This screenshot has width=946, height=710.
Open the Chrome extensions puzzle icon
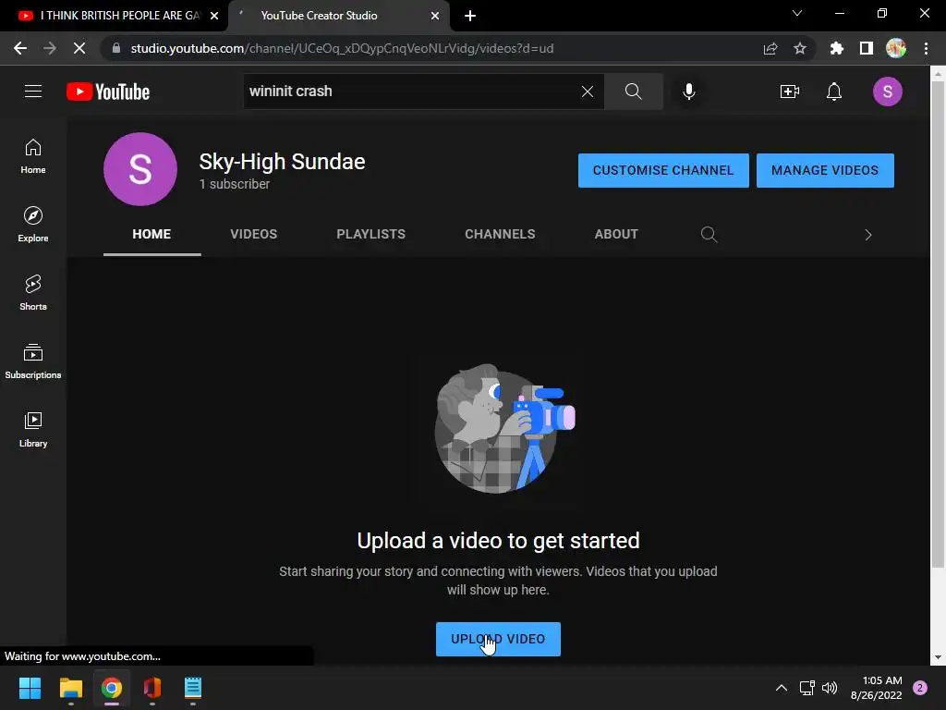point(836,48)
